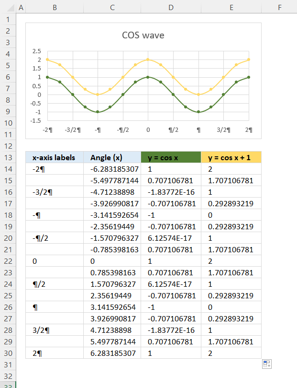Viewport: 297px width, 388px height.
Task: Select label cell '¶/2' in row 24
Action: point(55,284)
